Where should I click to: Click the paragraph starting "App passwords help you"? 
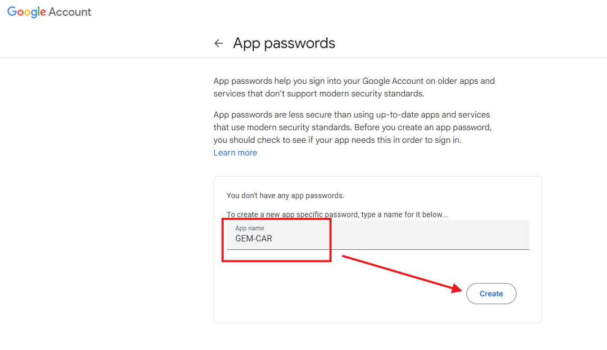pyautogui.click(x=354, y=87)
